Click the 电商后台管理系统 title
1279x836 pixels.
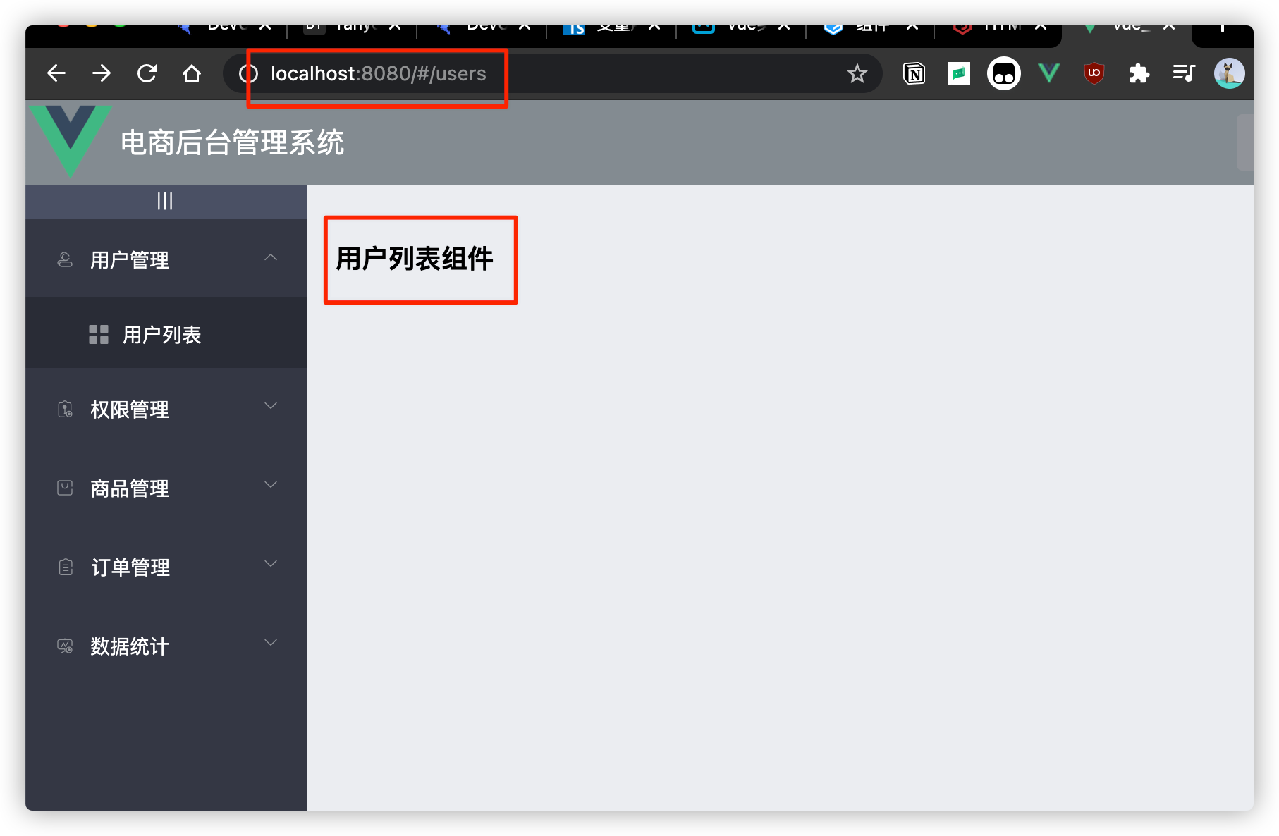(x=232, y=142)
